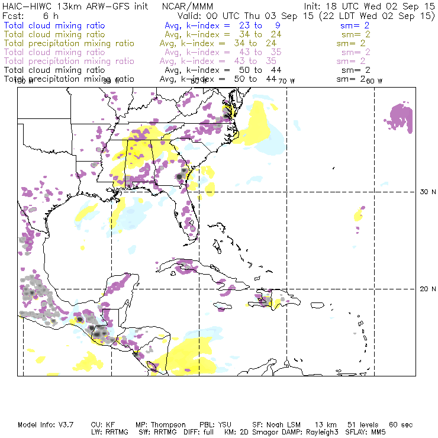Click the 'MP: Thompson' text
The height and width of the screenshot is (438, 438).
point(160,425)
